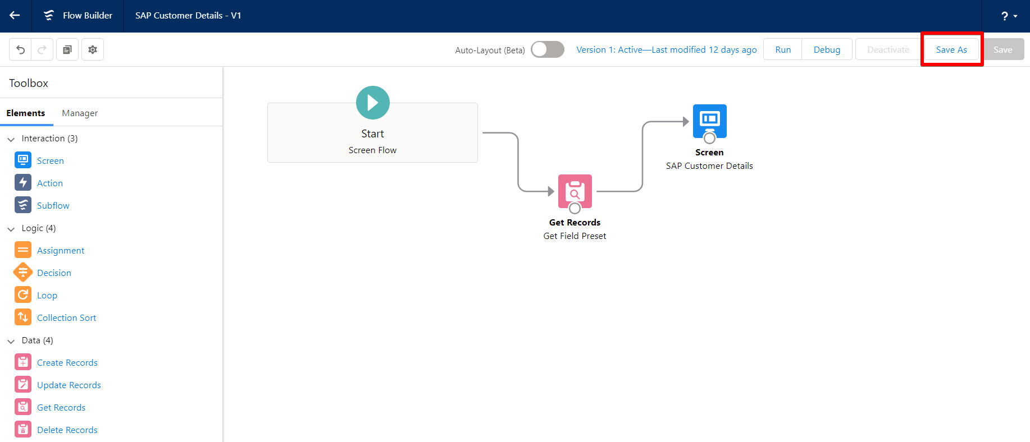Click the Loop element icon
This screenshot has height=442, width=1030.
tap(23, 294)
